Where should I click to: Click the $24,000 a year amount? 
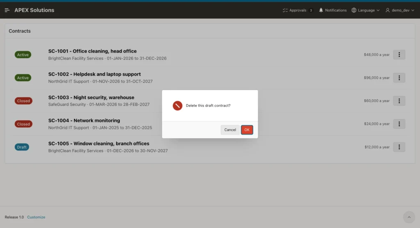click(377, 124)
